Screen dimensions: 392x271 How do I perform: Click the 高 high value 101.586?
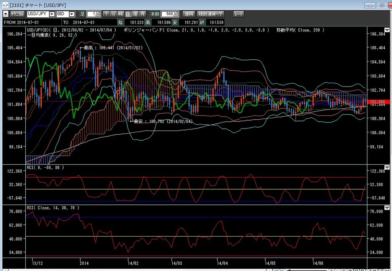tap(164, 23)
